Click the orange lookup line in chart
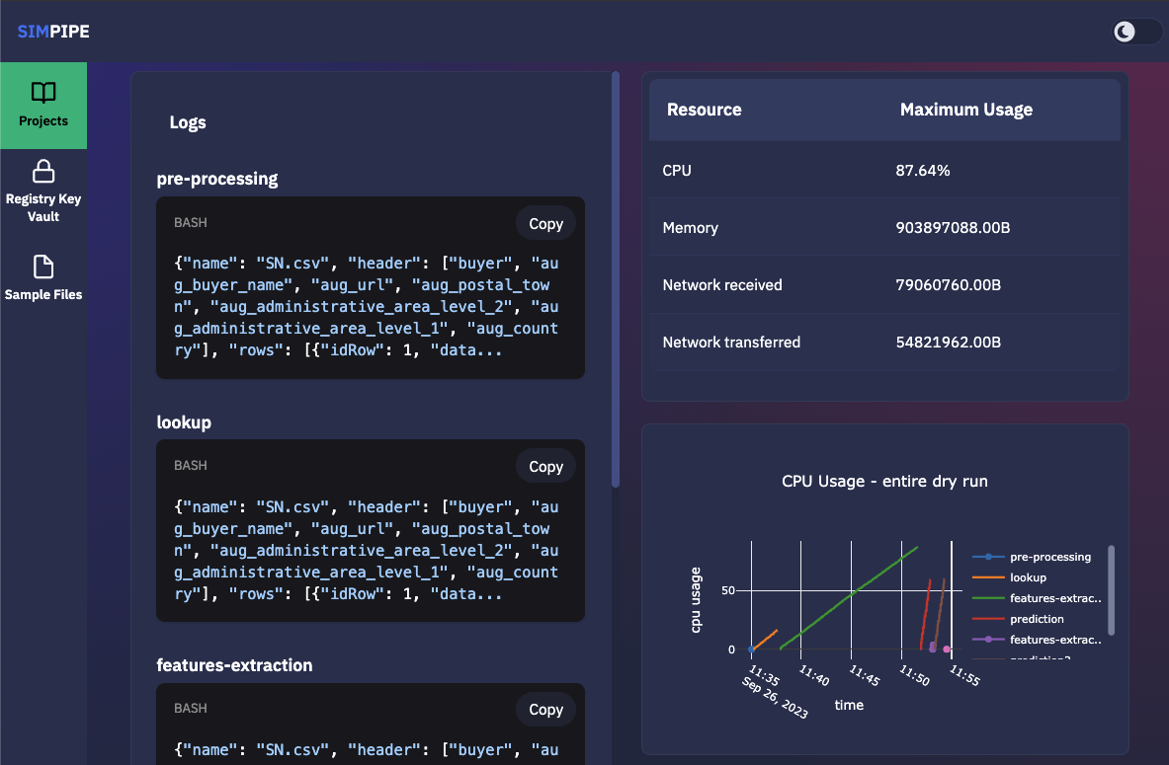This screenshot has height=765, width=1169. pos(766,640)
